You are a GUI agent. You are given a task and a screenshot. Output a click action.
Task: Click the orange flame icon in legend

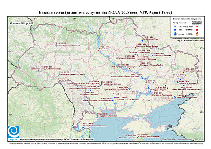197,34
